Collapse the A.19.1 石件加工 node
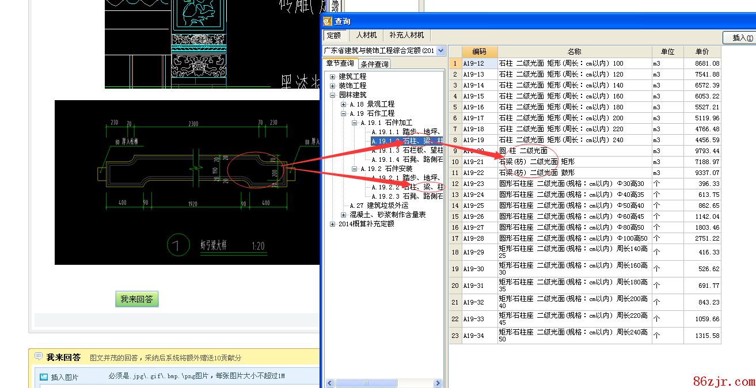The height and width of the screenshot is (388, 756). click(x=355, y=123)
